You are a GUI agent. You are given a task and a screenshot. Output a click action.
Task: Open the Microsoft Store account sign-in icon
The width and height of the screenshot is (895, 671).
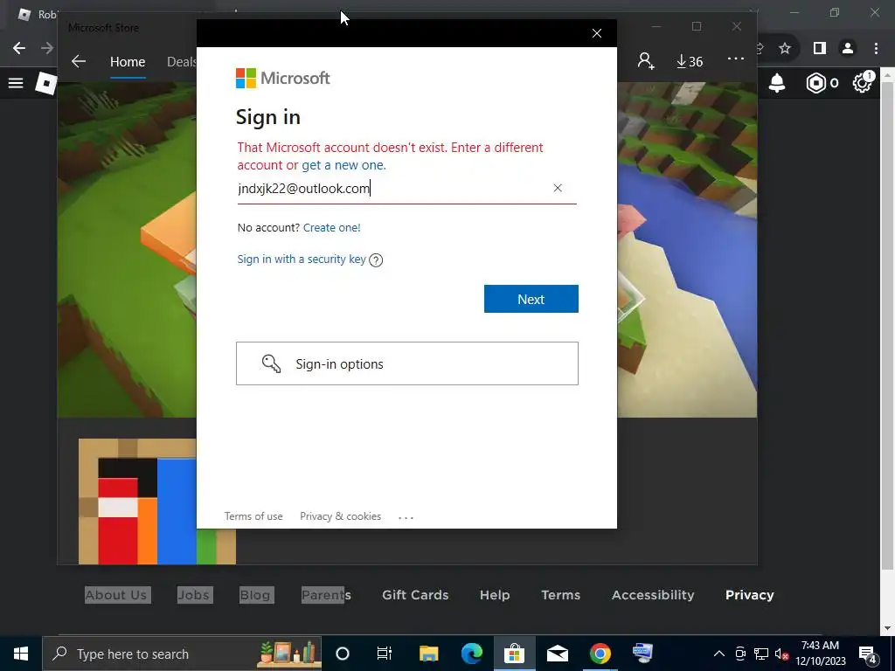tap(646, 61)
